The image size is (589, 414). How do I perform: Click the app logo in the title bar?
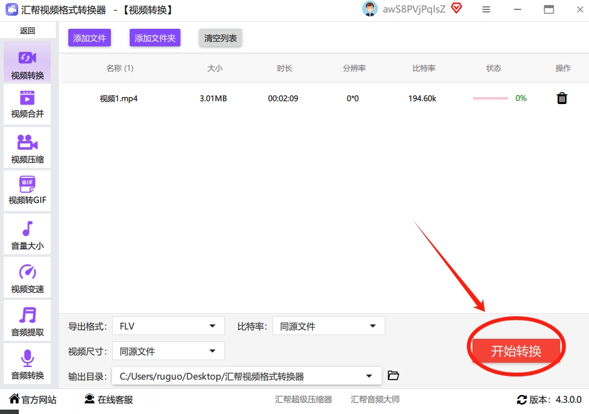[x=12, y=9]
